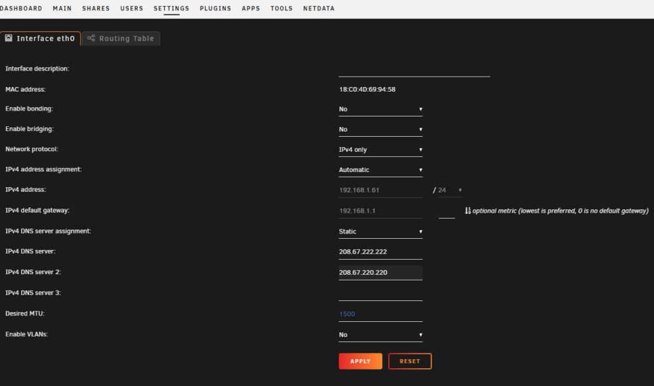Go to the Main page
654x386 pixels.
(x=62, y=9)
